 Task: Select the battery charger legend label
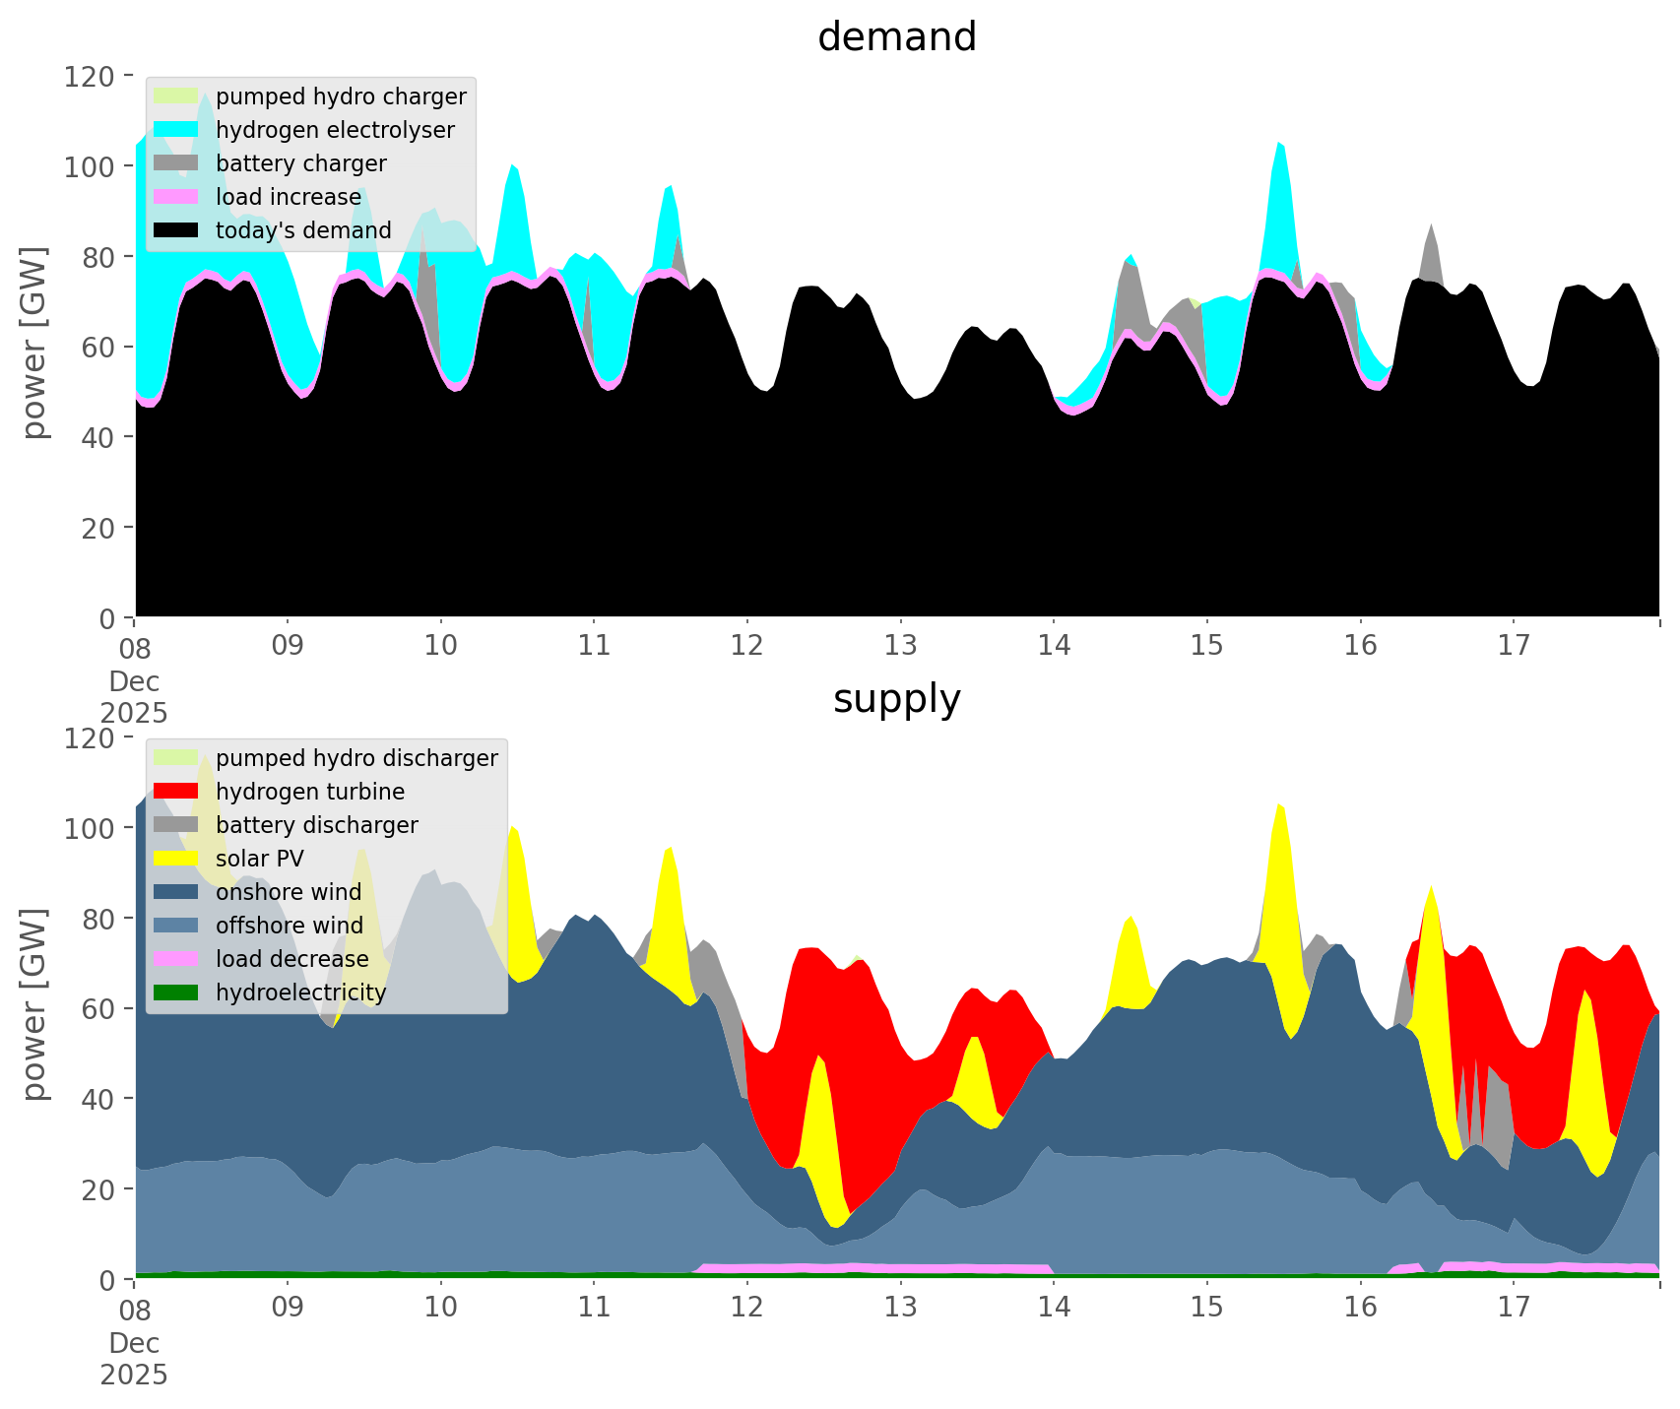(x=300, y=163)
